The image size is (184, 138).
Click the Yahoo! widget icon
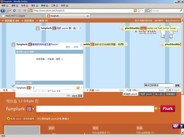pyautogui.click(x=175, y=126)
